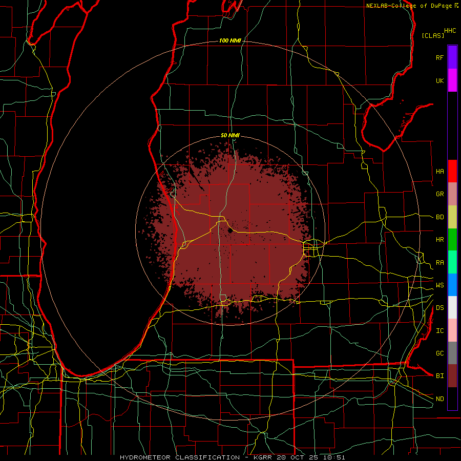Click the NEXLAB-College of DuPage credit text
461x461 pixels.
click(x=409, y=6)
